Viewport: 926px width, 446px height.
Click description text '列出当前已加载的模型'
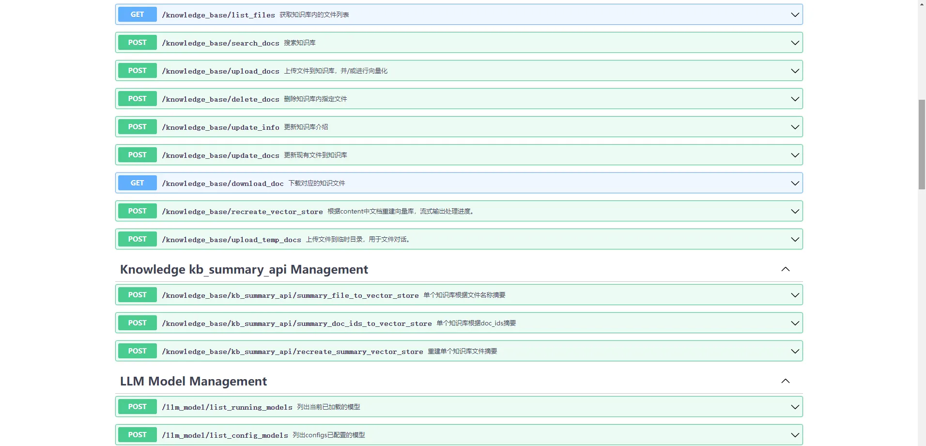[328, 407]
